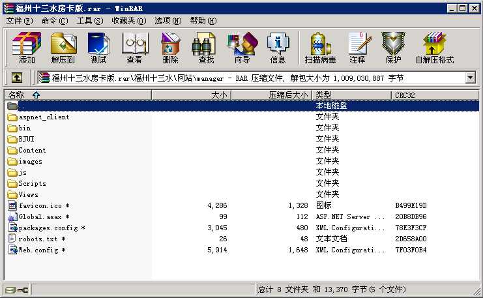The height and width of the screenshot is (298, 483).
Task: Click the 图标 type cell
Action: (x=324, y=205)
